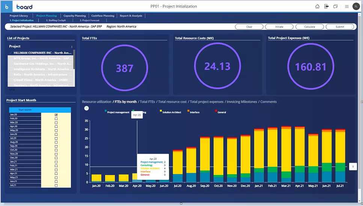Click the Mar.21 stacked bar

[286, 154]
